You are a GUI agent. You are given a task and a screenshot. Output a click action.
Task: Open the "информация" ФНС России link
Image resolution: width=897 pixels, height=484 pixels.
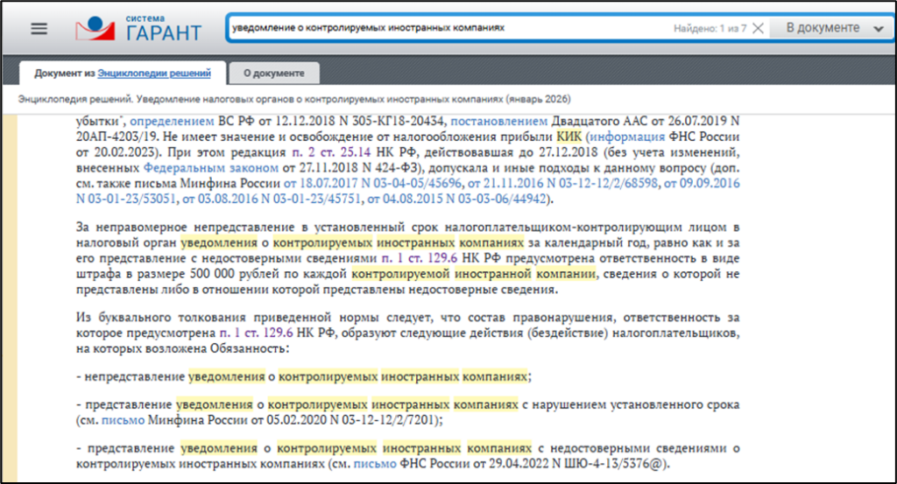coord(625,137)
